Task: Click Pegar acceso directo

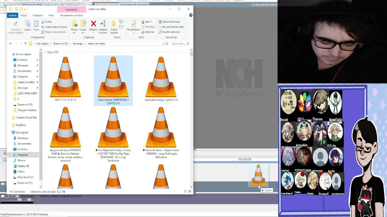Action: [53, 32]
